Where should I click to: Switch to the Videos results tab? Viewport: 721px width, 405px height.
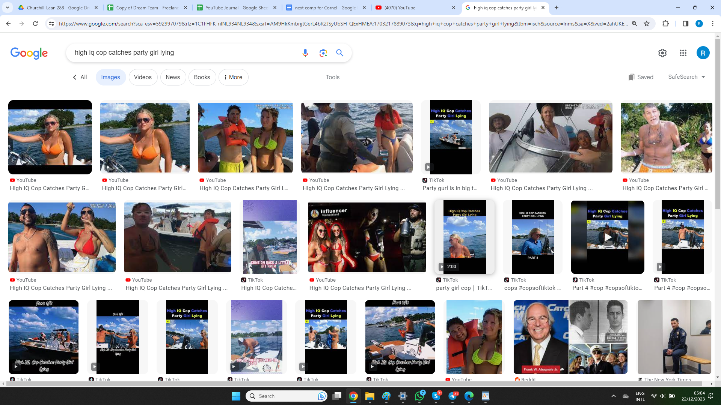[143, 77]
